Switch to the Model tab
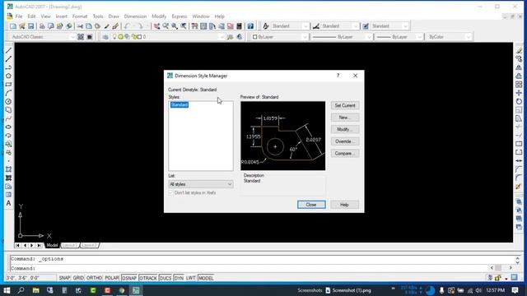 pos(52,245)
